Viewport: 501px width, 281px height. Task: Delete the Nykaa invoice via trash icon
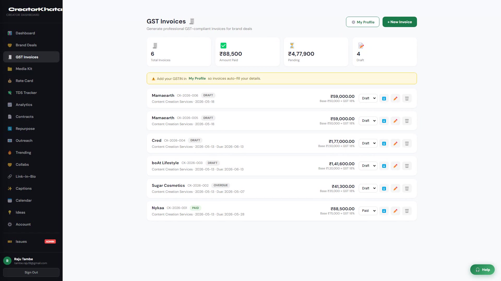click(x=407, y=211)
